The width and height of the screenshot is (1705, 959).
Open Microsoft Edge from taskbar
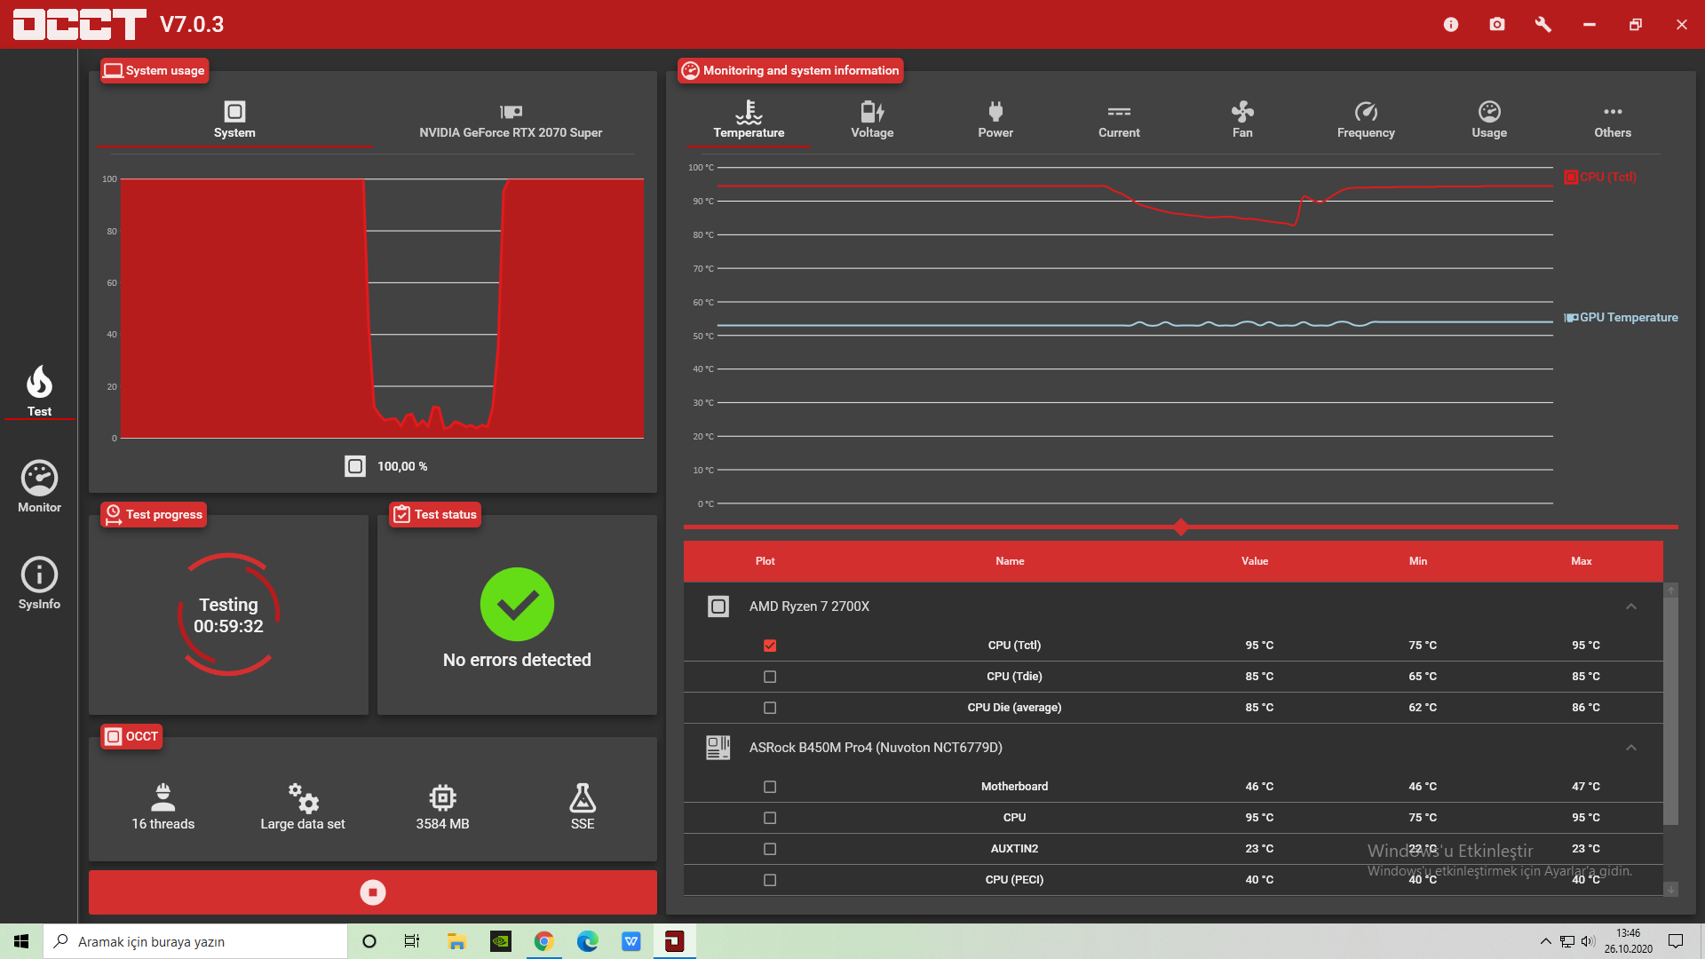point(587,941)
